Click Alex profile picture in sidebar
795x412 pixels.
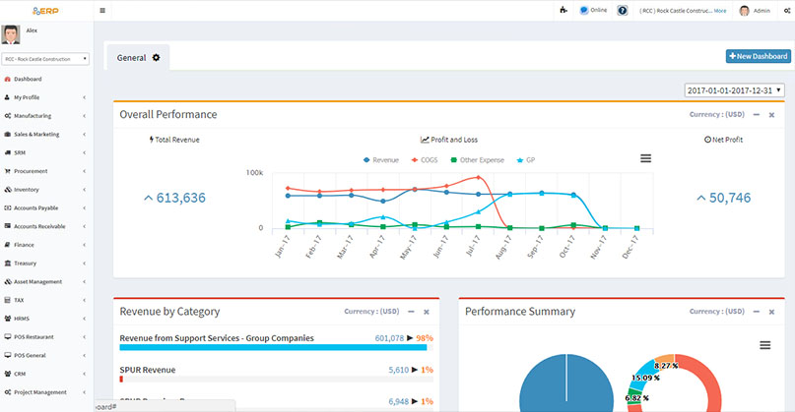pos(11,34)
